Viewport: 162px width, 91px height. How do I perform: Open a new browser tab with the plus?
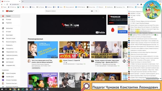pos(23,2)
